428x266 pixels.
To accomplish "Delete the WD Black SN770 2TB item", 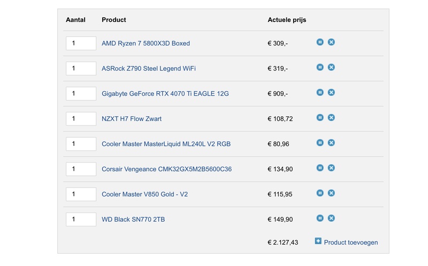I will (331, 218).
